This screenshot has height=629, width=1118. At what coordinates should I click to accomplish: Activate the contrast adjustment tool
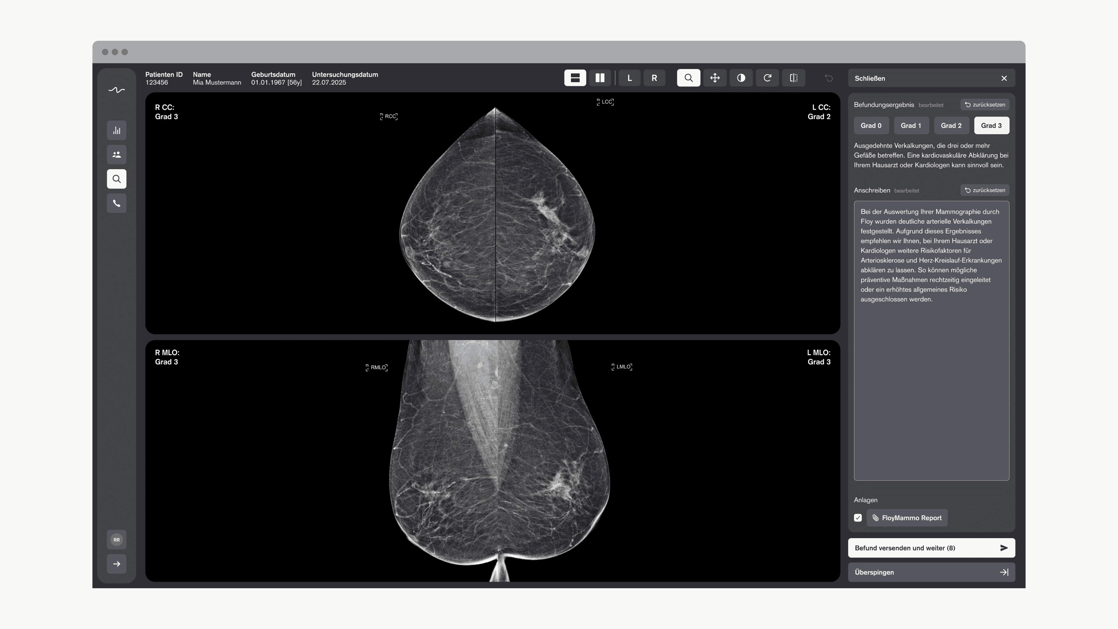[x=741, y=78]
